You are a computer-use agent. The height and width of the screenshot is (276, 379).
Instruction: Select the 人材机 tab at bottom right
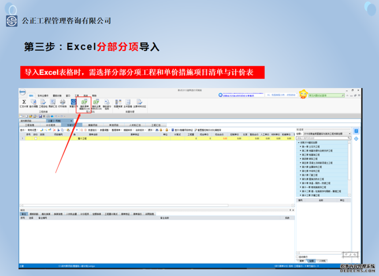tap(322, 261)
